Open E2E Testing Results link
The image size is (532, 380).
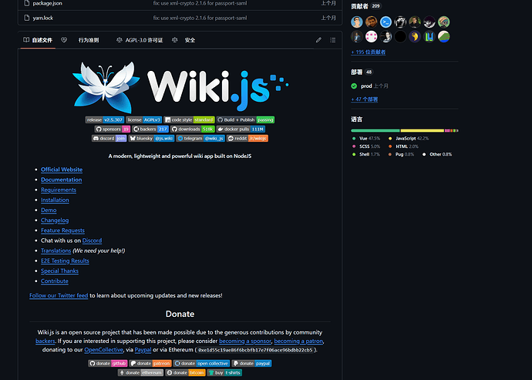[x=65, y=261]
